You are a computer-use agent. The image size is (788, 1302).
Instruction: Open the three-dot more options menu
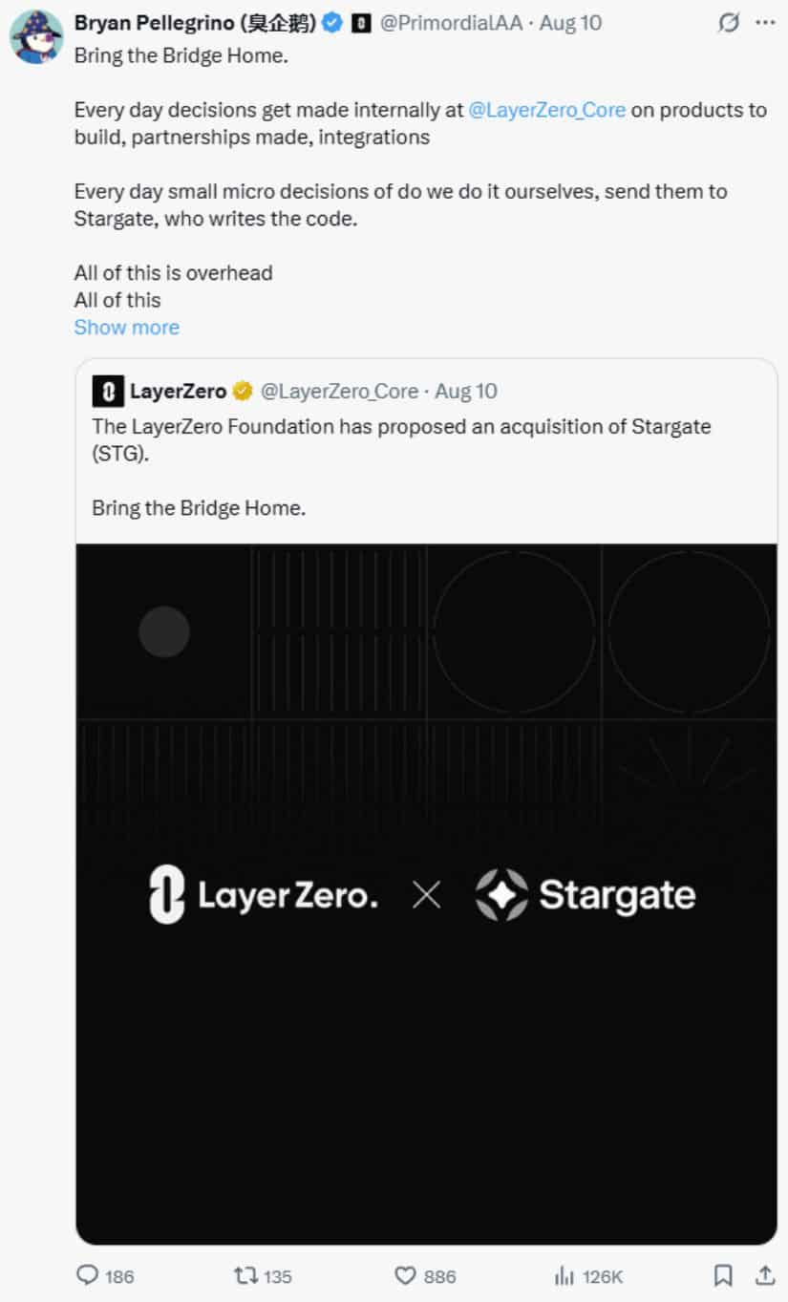766,23
